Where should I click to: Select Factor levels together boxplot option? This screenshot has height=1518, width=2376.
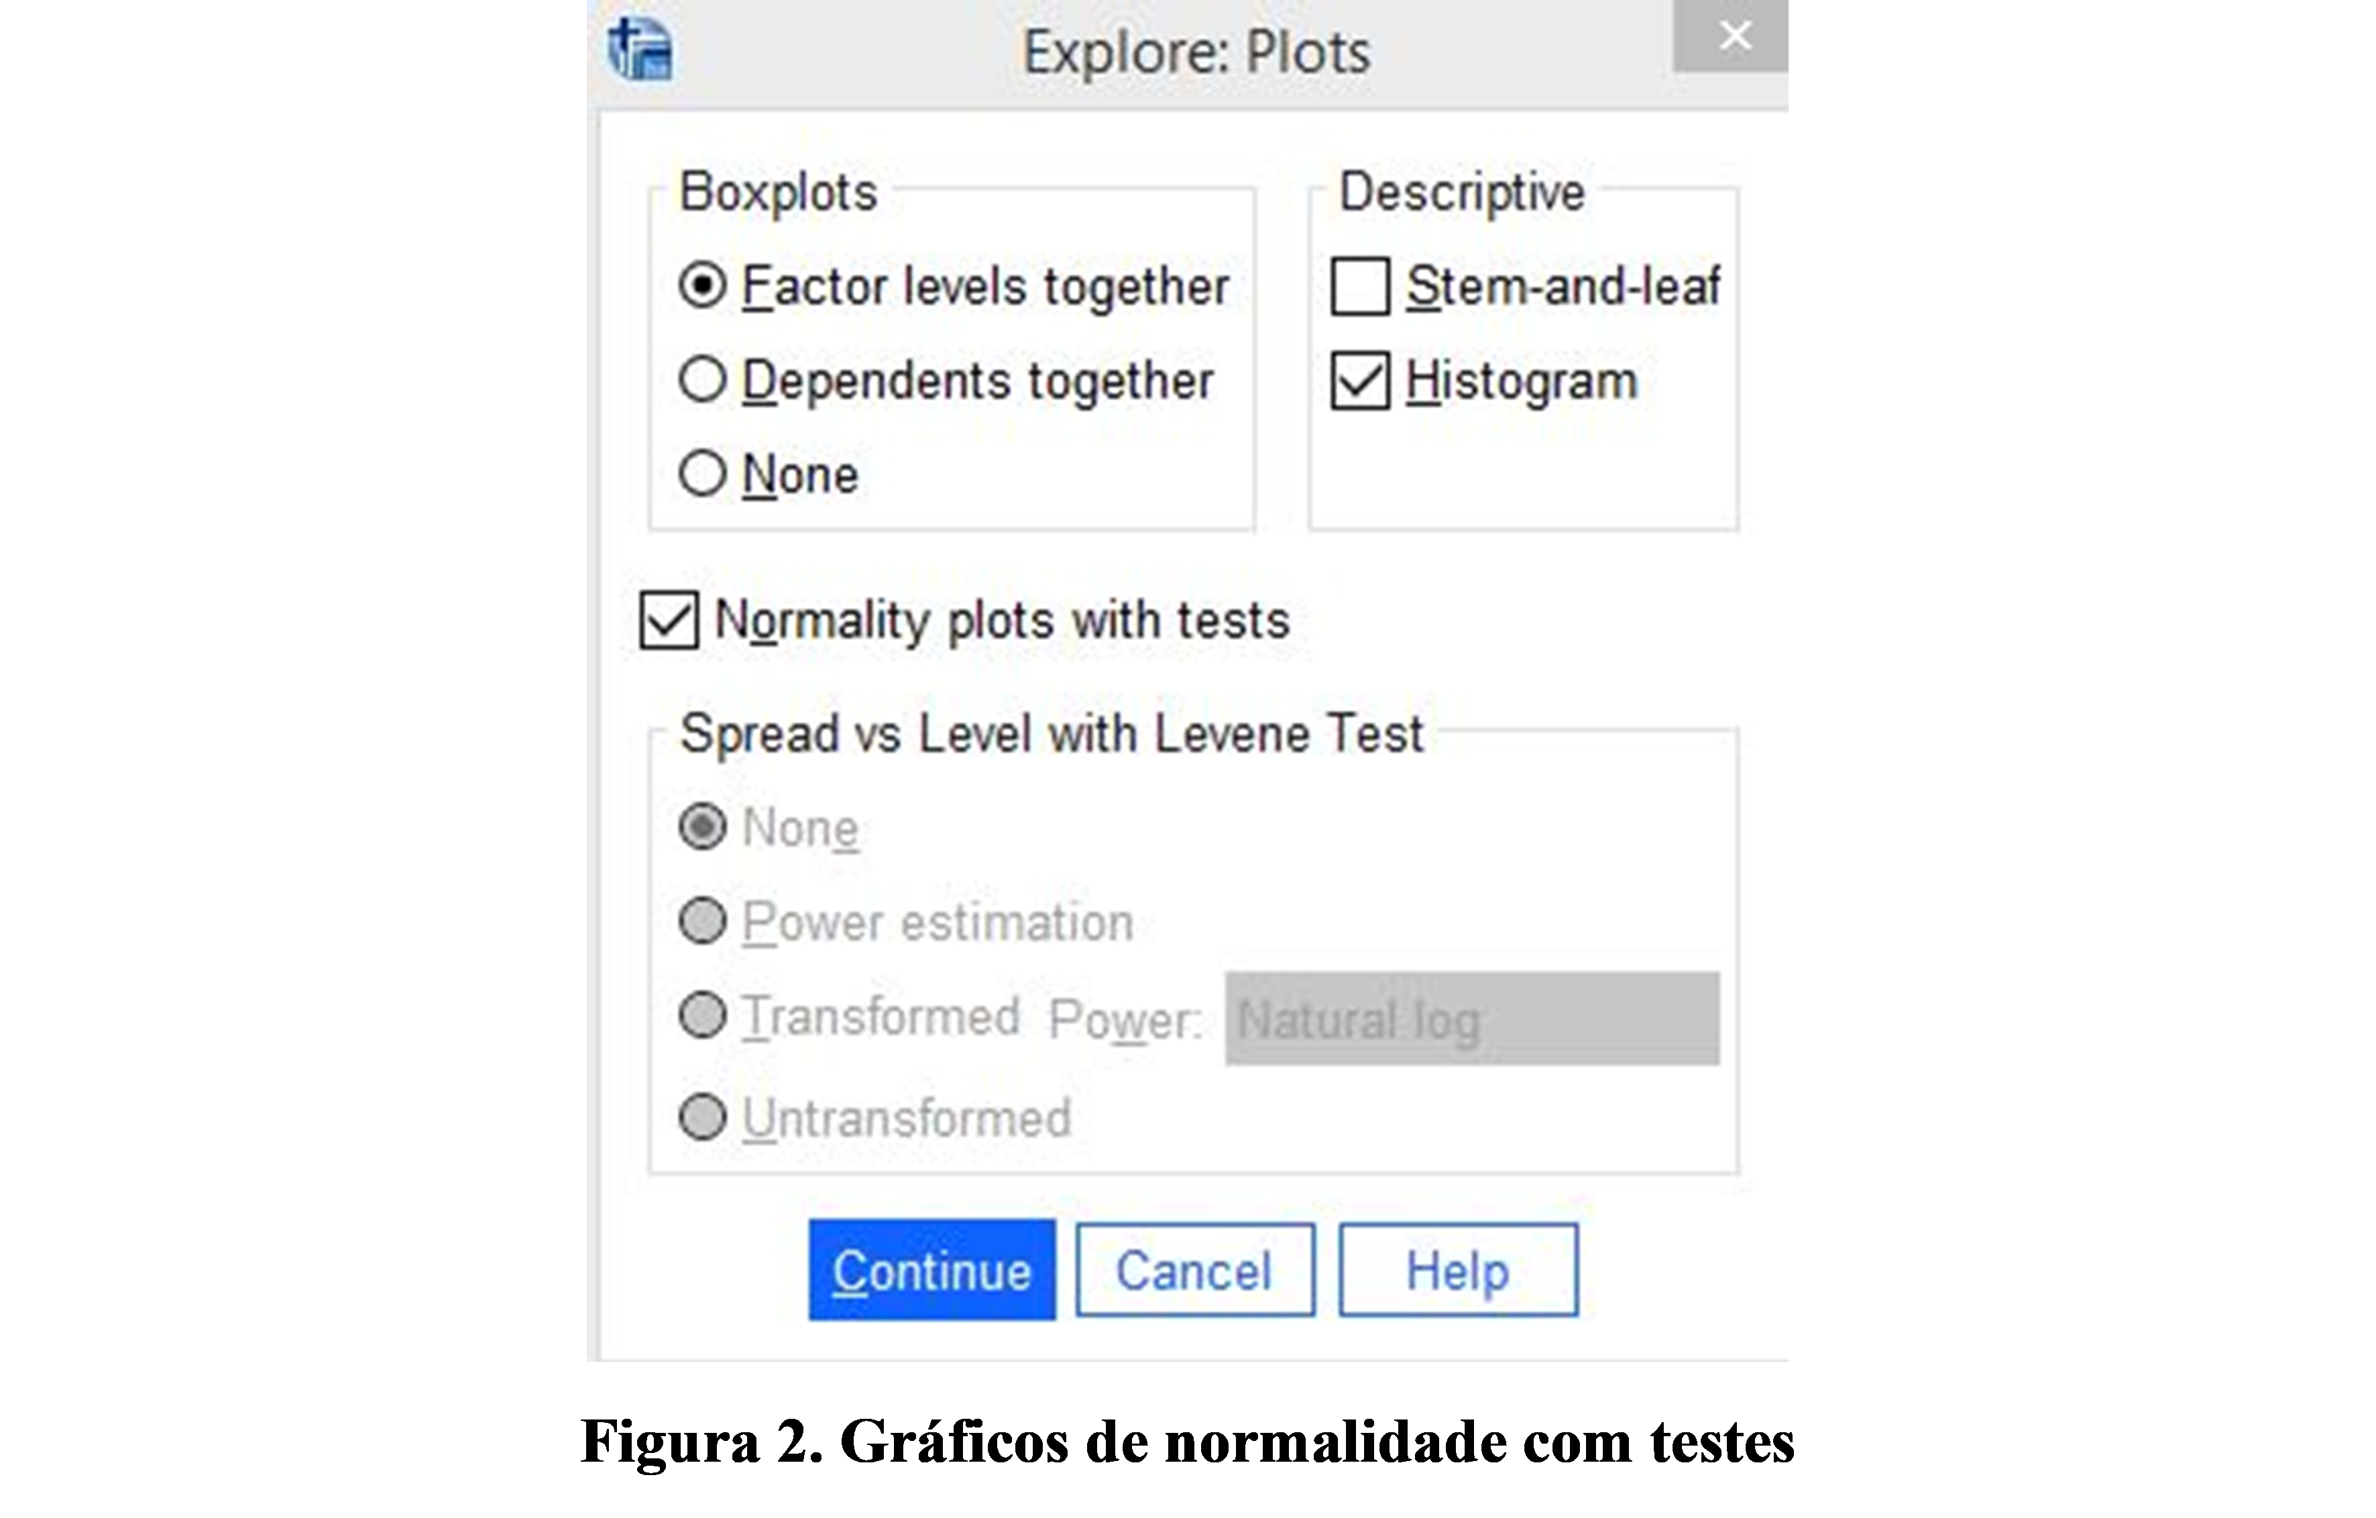click(x=703, y=286)
